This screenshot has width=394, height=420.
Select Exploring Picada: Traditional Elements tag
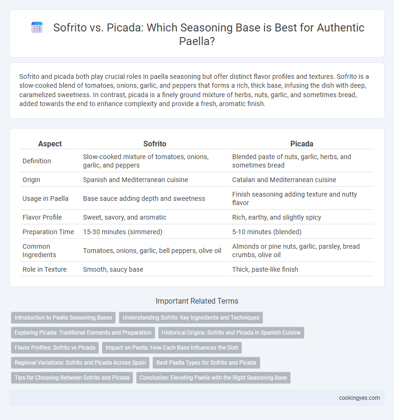[x=83, y=332]
